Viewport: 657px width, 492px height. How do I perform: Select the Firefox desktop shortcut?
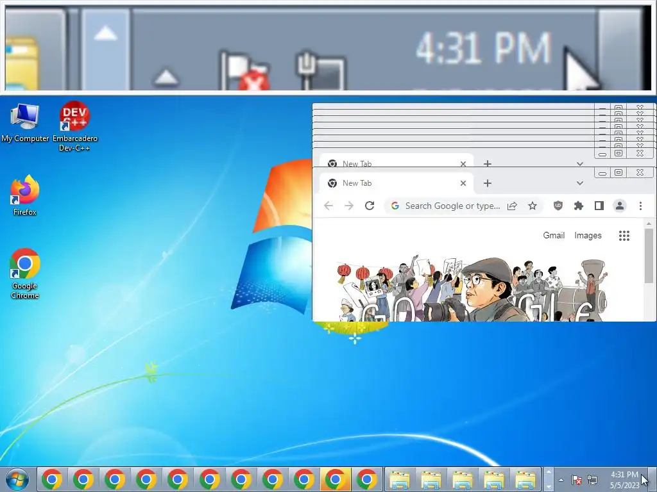tap(25, 196)
